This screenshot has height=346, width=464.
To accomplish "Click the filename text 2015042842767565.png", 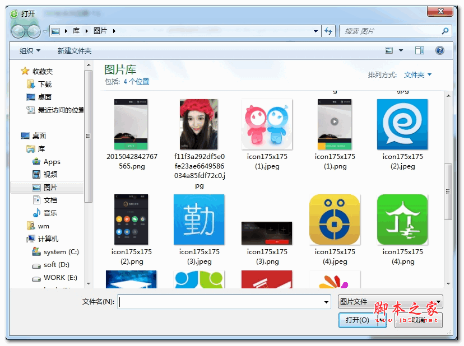I will (132, 161).
